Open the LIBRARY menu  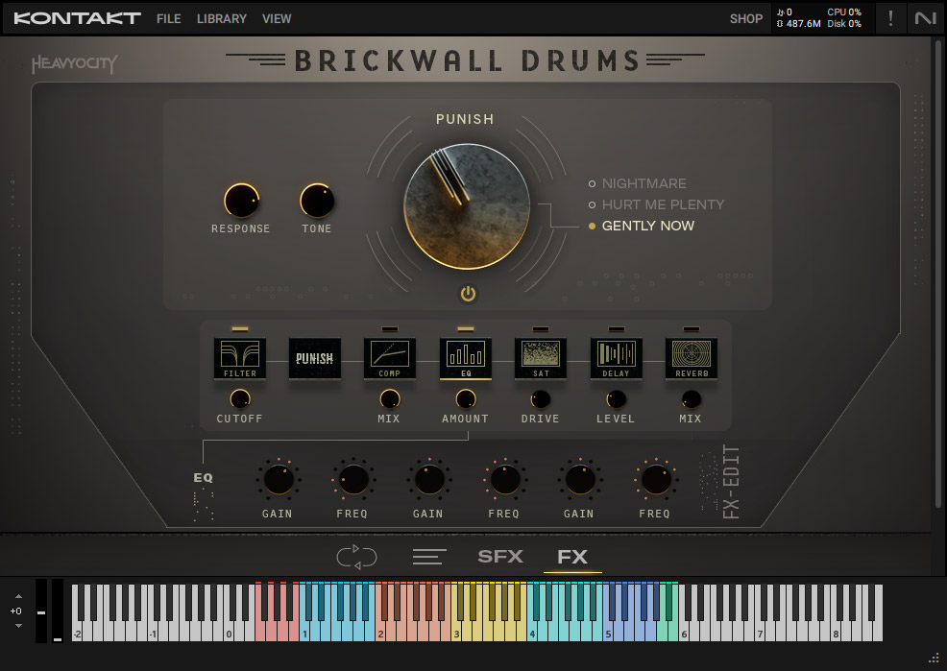[x=222, y=18]
